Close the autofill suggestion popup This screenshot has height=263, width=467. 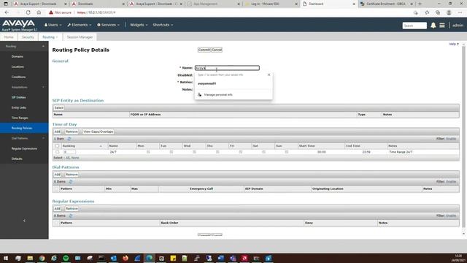click(269, 75)
